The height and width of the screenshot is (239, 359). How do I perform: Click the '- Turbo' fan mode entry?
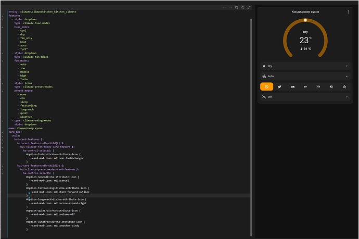23,79
